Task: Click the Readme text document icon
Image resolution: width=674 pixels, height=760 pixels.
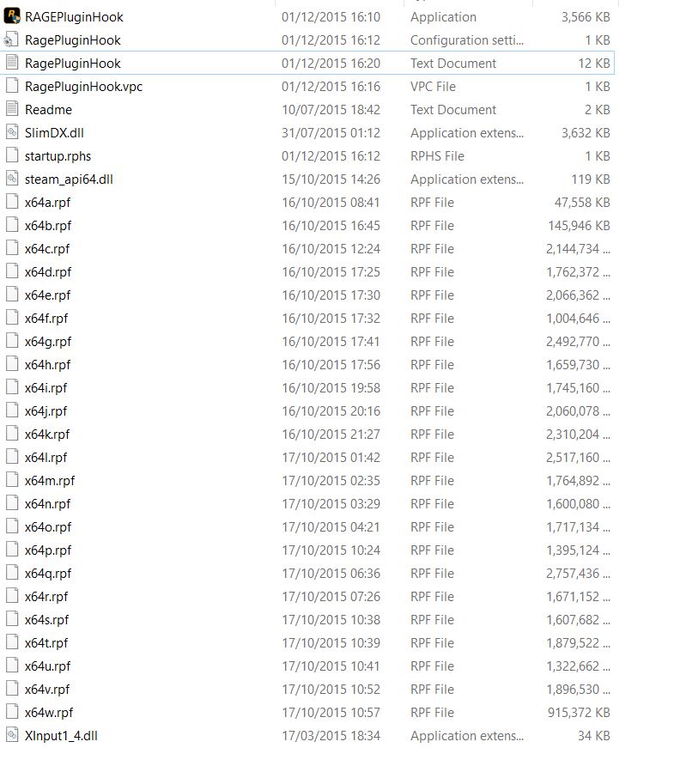Action: (12, 109)
